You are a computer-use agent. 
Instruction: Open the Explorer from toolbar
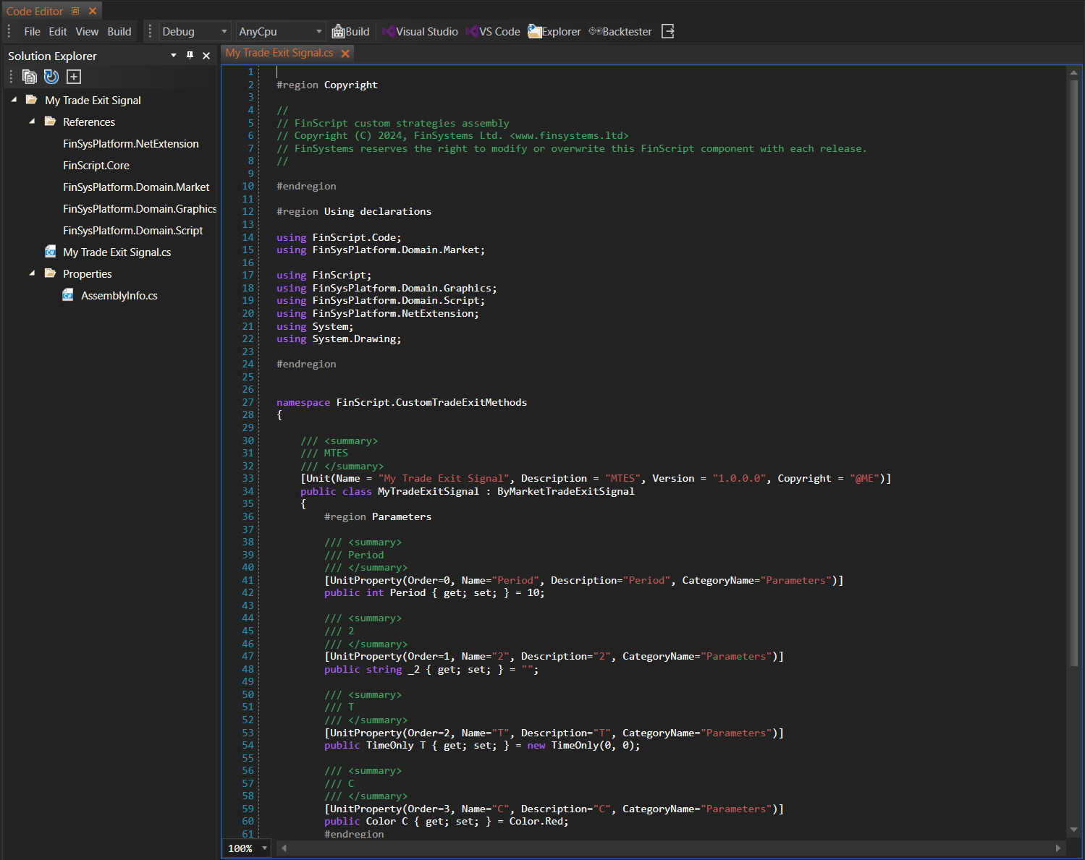click(x=554, y=32)
